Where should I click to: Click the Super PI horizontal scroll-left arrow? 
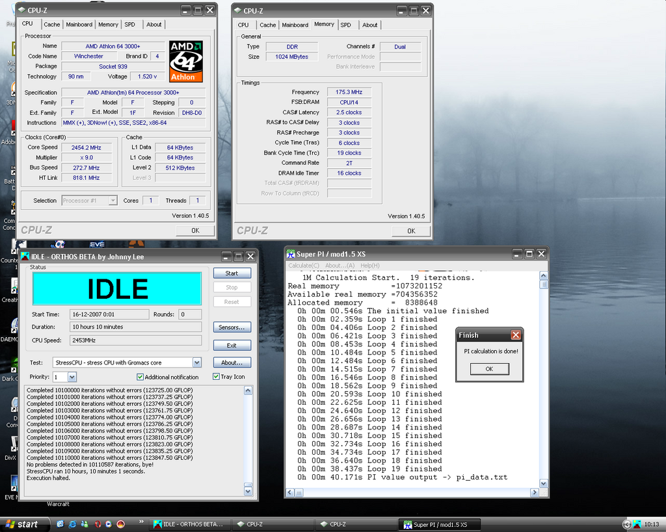[x=290, y=492]
